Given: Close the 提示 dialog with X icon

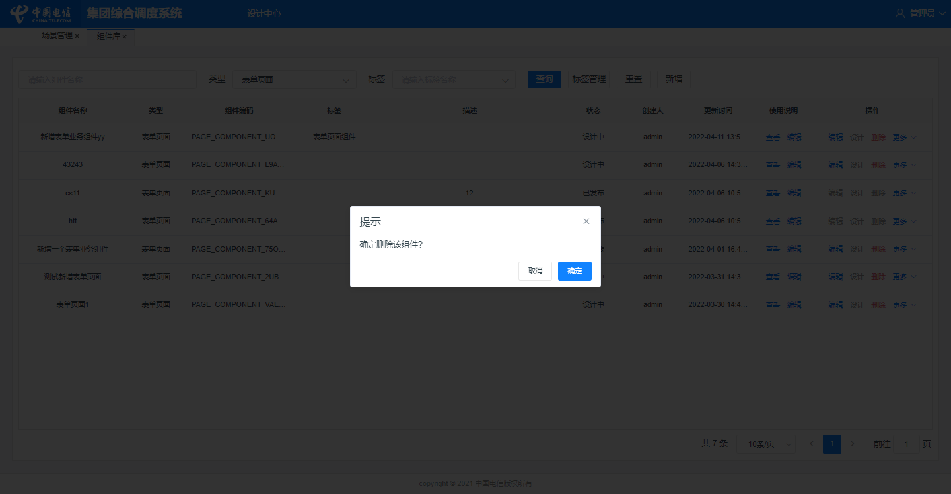Looking at the screenshot, I should coord(586,221).
